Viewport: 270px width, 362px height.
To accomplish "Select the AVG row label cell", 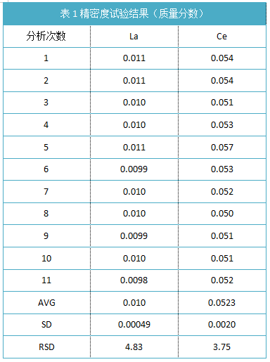I will [46, 303].
